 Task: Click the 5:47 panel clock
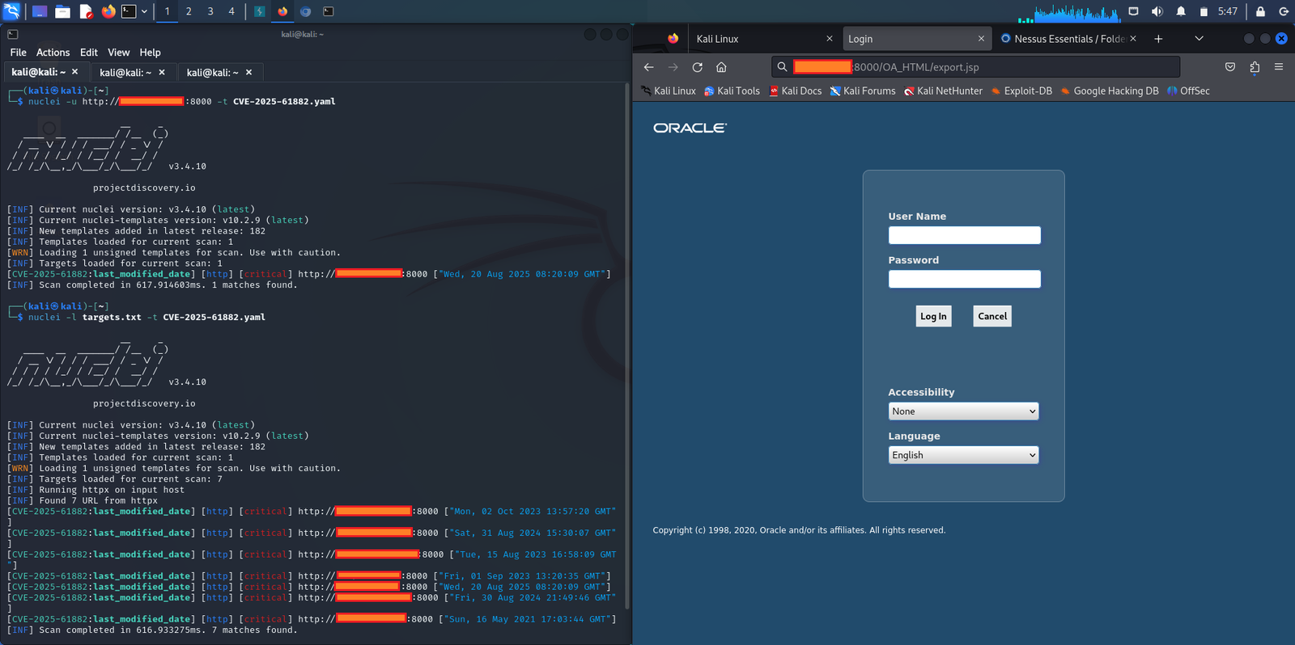coord(1228,11)
